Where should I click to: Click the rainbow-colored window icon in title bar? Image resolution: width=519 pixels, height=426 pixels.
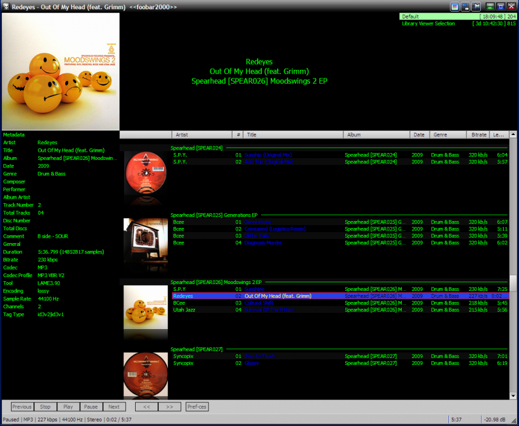click(x=455, y=6)
